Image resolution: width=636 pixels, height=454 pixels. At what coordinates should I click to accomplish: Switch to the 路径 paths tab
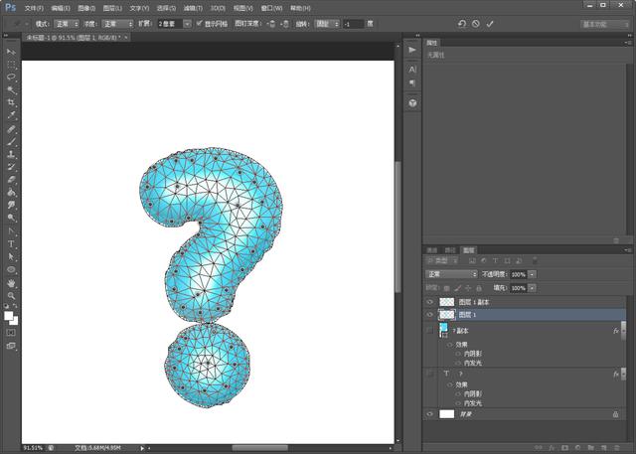(x=450, y=250)
